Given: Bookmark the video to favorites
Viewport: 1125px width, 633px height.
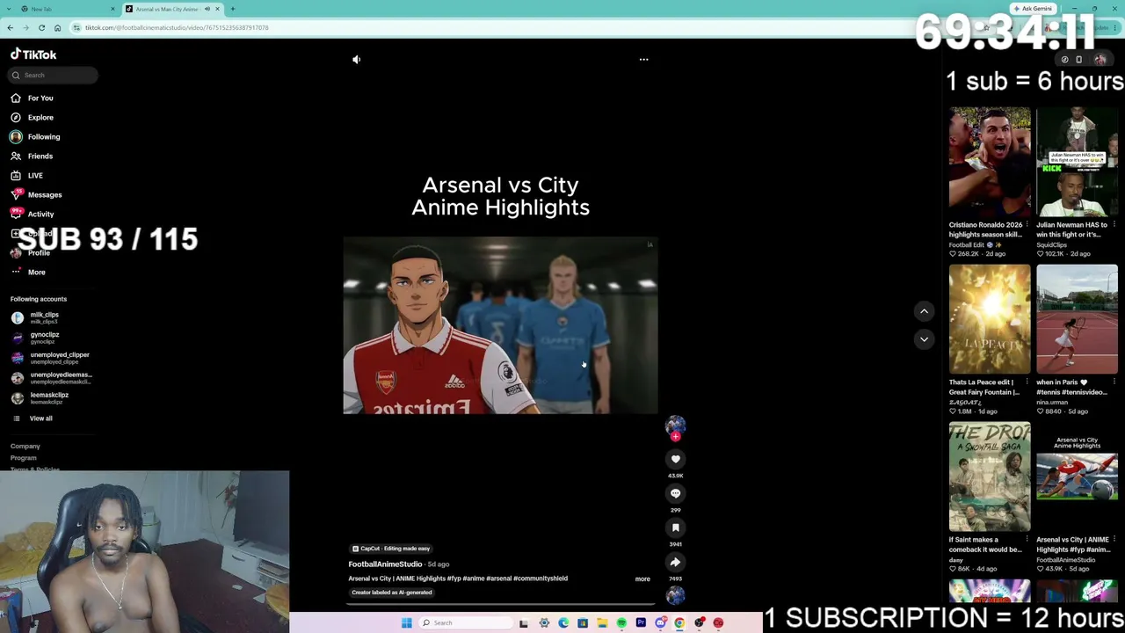Looking at the screenshot, I should pos(675,527).
